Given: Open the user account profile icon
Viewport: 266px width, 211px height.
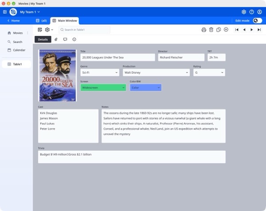Looking at the screenshot, I should [259, 12].
